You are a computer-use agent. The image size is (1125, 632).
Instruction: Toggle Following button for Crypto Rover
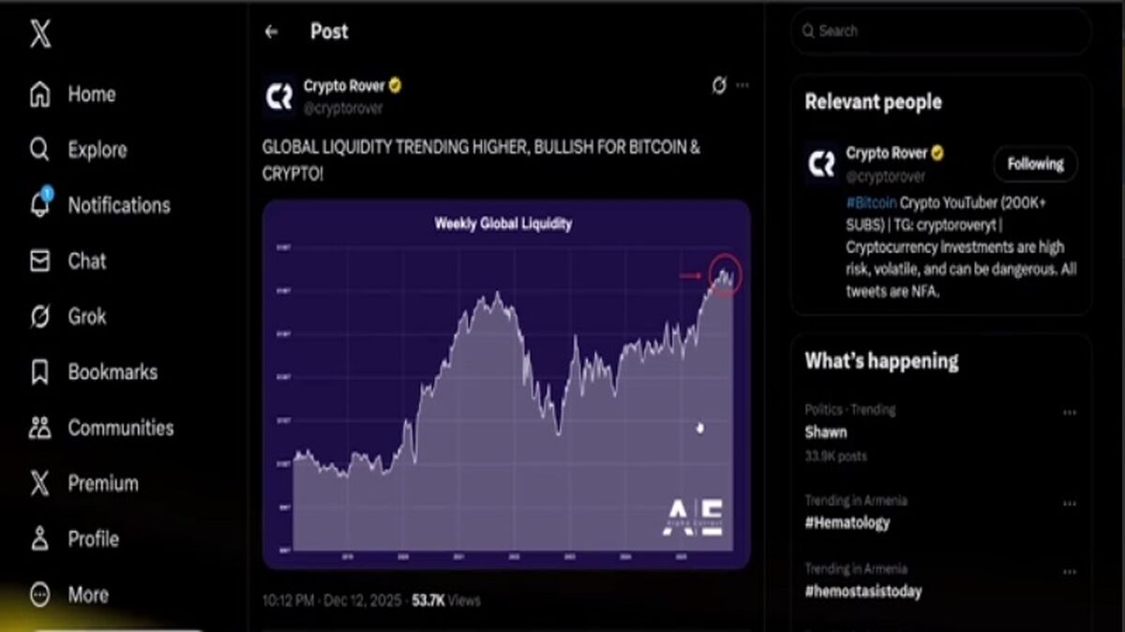pos(1035,164)
